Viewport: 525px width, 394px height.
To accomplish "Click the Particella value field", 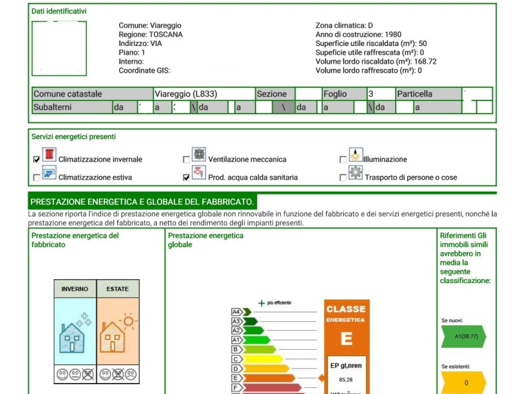I will [x=477, y=94].
